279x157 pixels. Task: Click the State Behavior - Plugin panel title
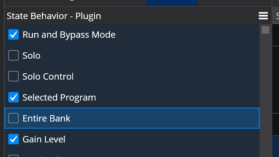coord(54,16)
